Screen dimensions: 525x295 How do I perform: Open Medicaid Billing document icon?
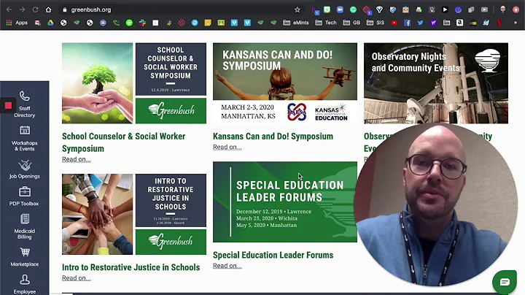click(25, 219)
